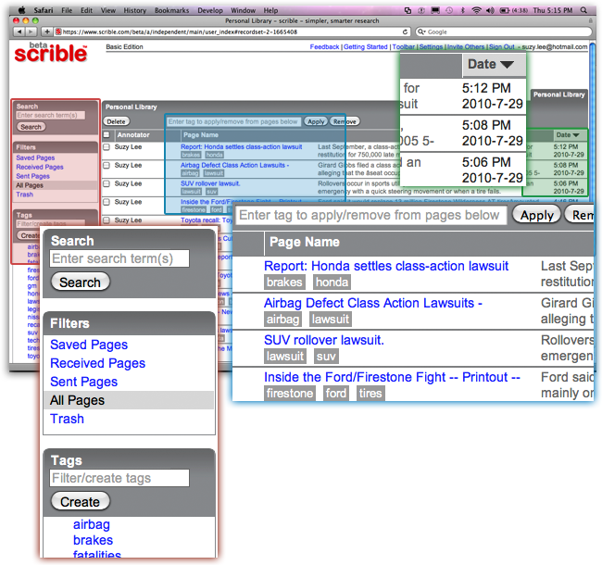Click the Google search magnifier dropdown icon

[421, 31]
